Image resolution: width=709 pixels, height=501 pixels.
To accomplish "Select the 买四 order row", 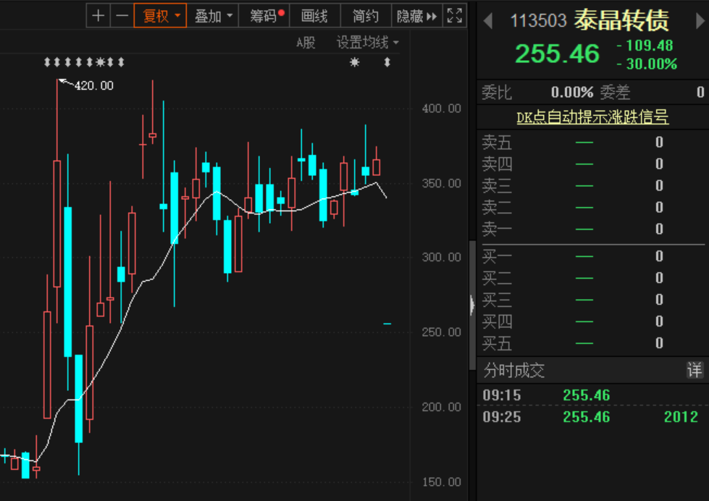I will 593,321.
